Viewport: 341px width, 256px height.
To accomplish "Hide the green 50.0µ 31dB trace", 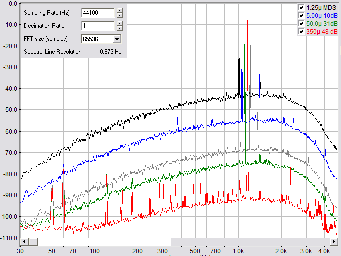I will tap(301, 24).
